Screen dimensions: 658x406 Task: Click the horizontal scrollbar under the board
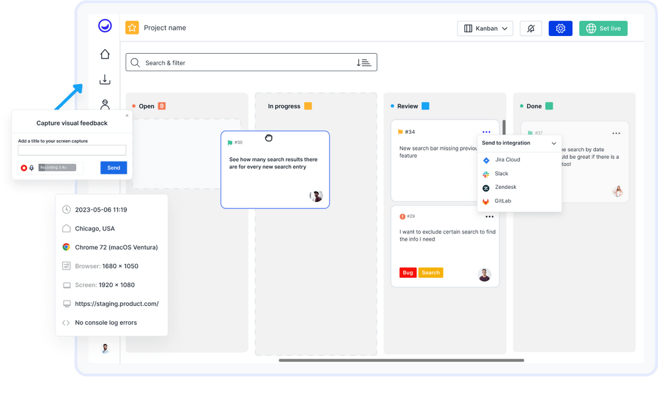click(x=401, y=360)
